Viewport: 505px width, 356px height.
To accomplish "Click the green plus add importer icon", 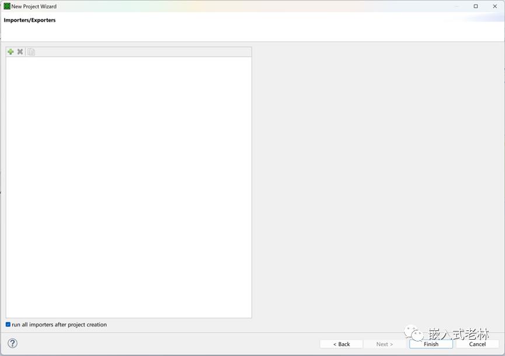I will pos(11,52).
